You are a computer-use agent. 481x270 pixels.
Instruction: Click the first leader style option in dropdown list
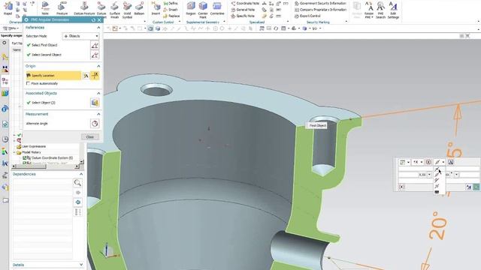[437, 169]
